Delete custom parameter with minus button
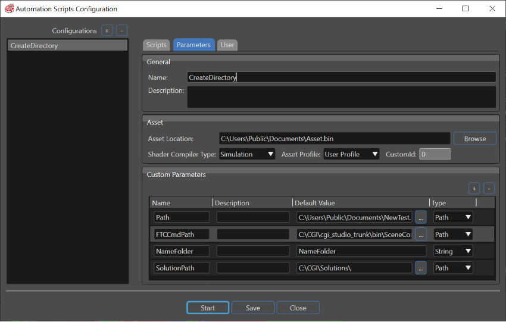 click(x=489, y=189)
